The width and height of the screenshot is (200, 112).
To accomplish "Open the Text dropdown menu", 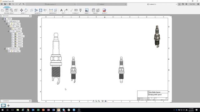I will point(63,13).
